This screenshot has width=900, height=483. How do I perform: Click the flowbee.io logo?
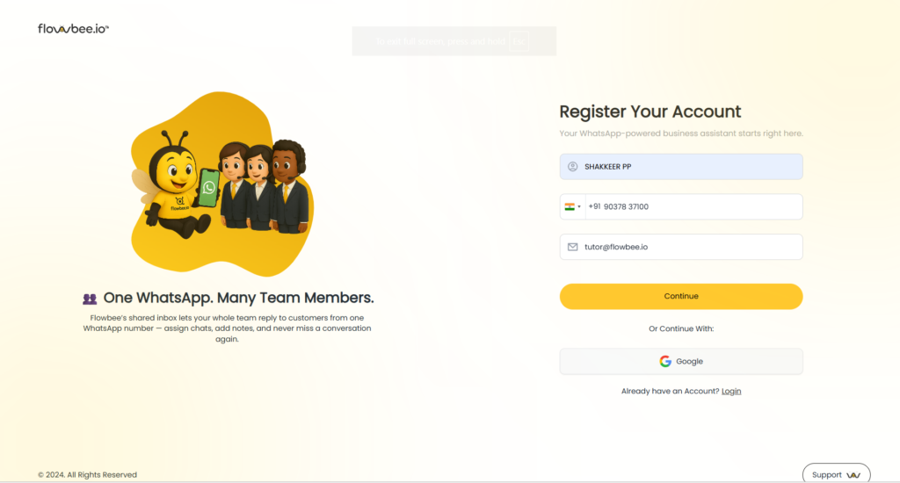tap(73, 29)
